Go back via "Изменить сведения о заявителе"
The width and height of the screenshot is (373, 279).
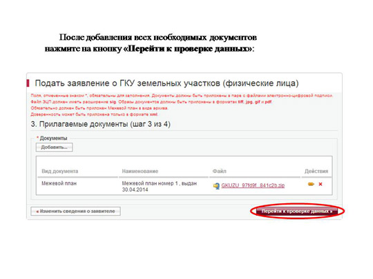coord(75,211)
